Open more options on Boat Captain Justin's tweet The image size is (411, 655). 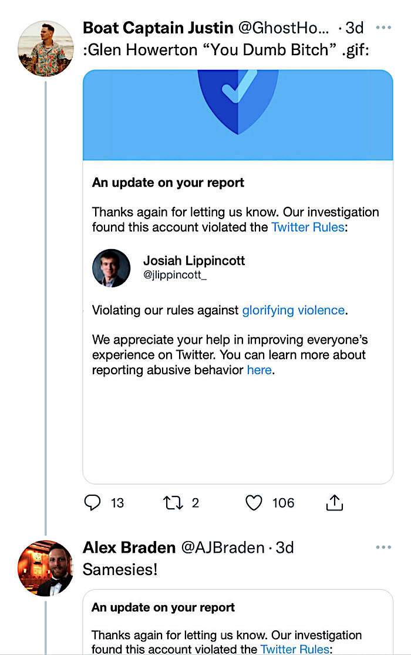coord(383,28)
